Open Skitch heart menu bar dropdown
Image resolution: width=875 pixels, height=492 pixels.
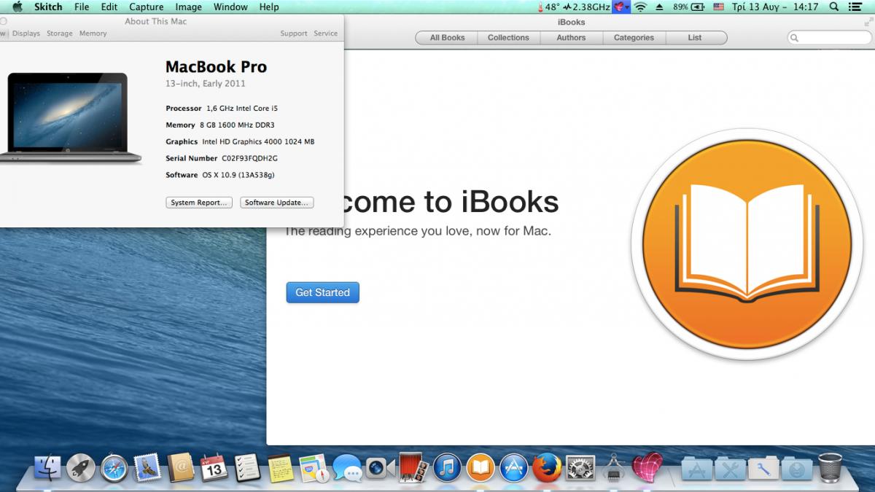pos(621,7)
